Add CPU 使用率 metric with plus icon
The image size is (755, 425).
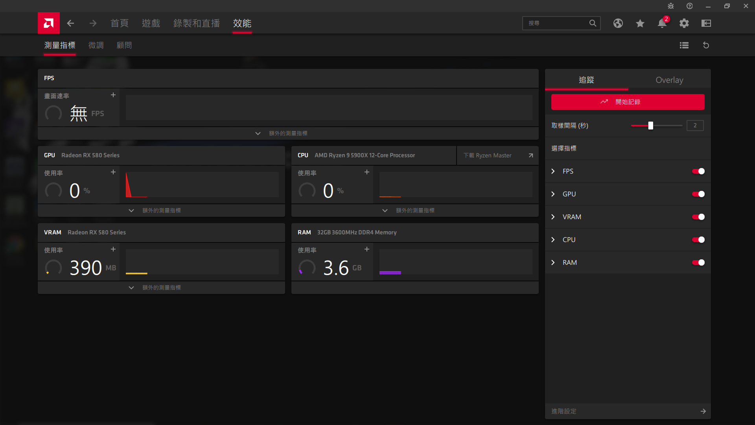[367, 172]
